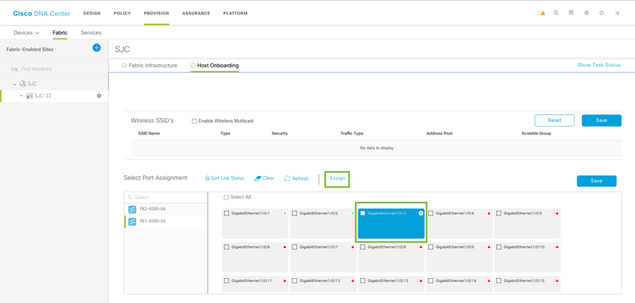
Task: Expand the SJC-22 tree node arrow
Action: [x=22, y=96]
